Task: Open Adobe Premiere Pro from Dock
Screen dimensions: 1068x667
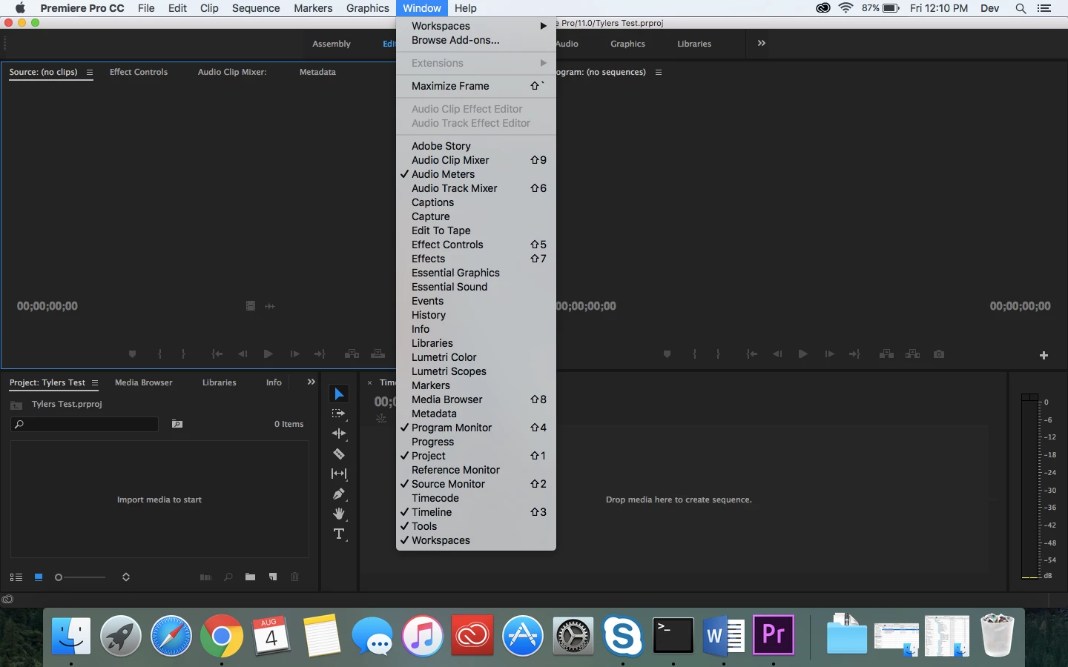Action: point(774,635)
